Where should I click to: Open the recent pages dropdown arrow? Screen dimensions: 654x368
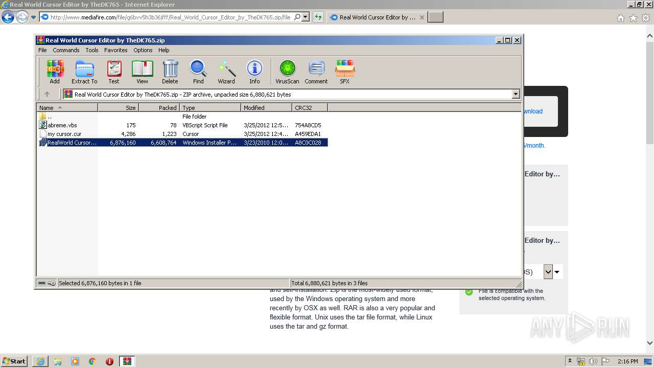point(33,17)
